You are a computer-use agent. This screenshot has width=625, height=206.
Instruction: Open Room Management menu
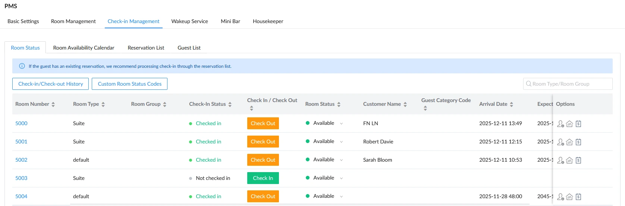click(73, 21)
